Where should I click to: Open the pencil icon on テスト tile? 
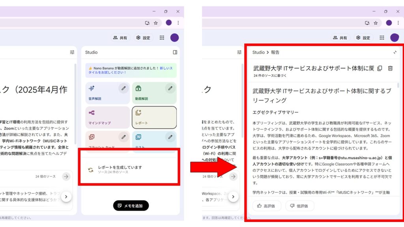[170, 137]
